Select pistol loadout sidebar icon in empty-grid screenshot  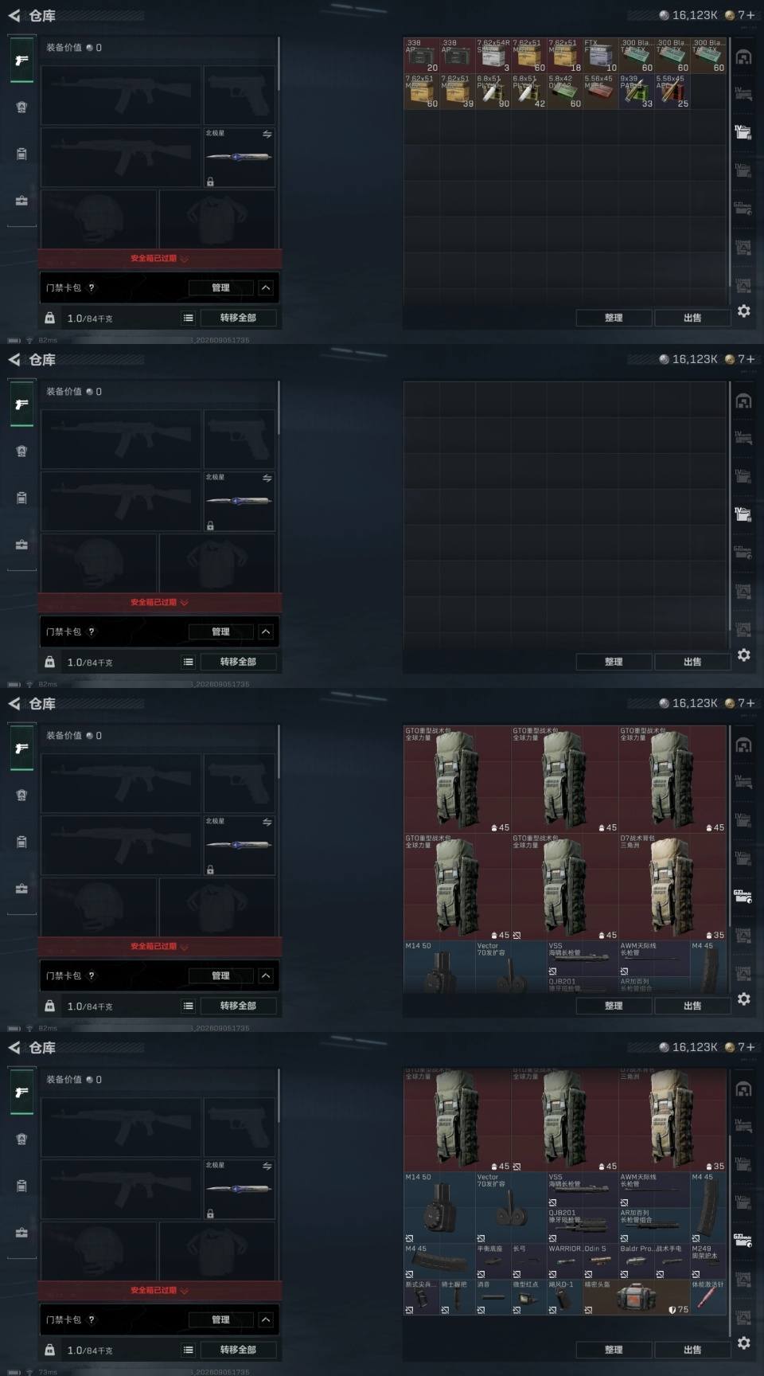click(x=21, y=405)
